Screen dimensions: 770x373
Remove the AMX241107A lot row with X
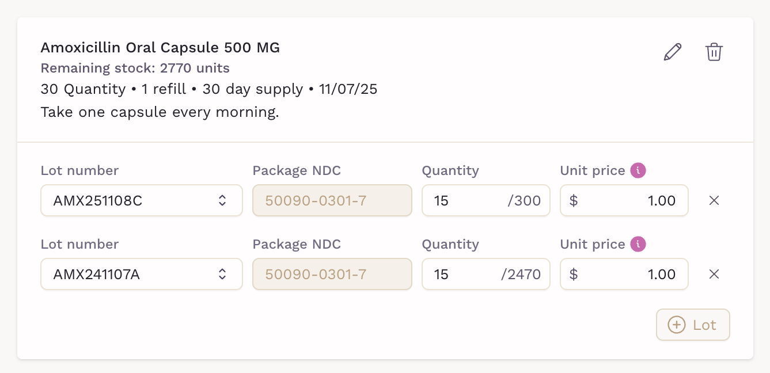click(x=714, y=274)
